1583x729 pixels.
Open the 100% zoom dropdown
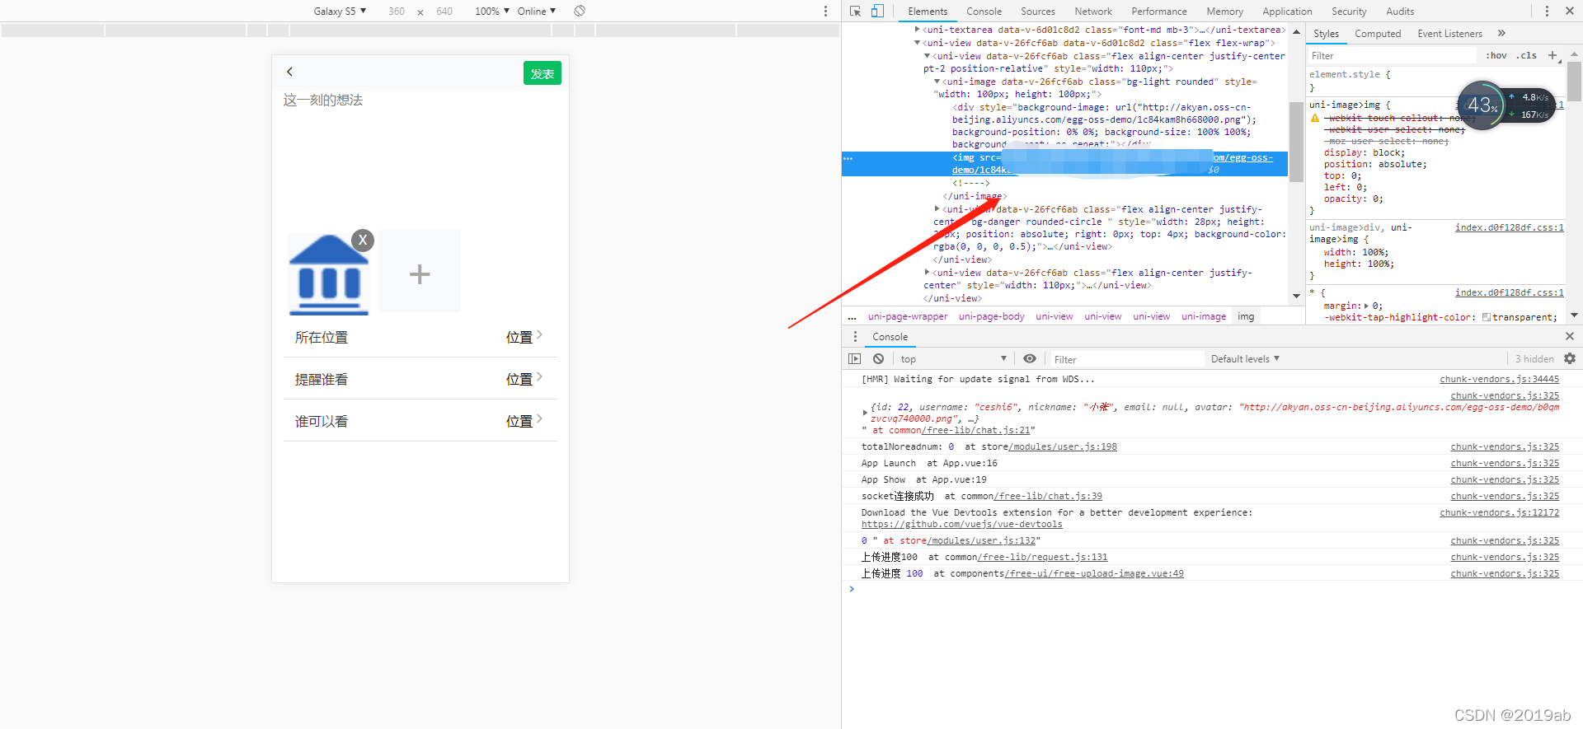point(492,11)
